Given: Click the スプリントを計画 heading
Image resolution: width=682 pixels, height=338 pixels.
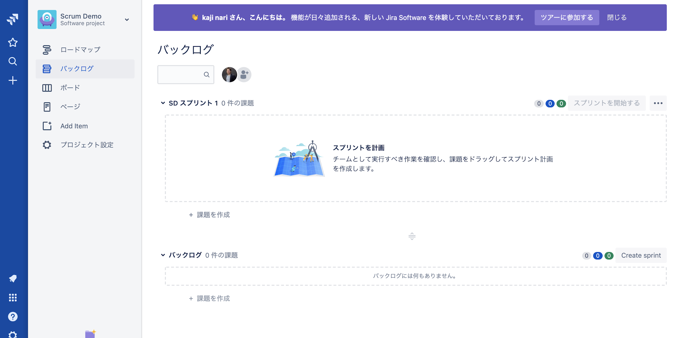Looking at the screenshot, I should (358, 148).
